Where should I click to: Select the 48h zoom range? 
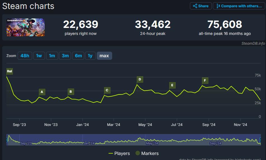tap(25, 56)
